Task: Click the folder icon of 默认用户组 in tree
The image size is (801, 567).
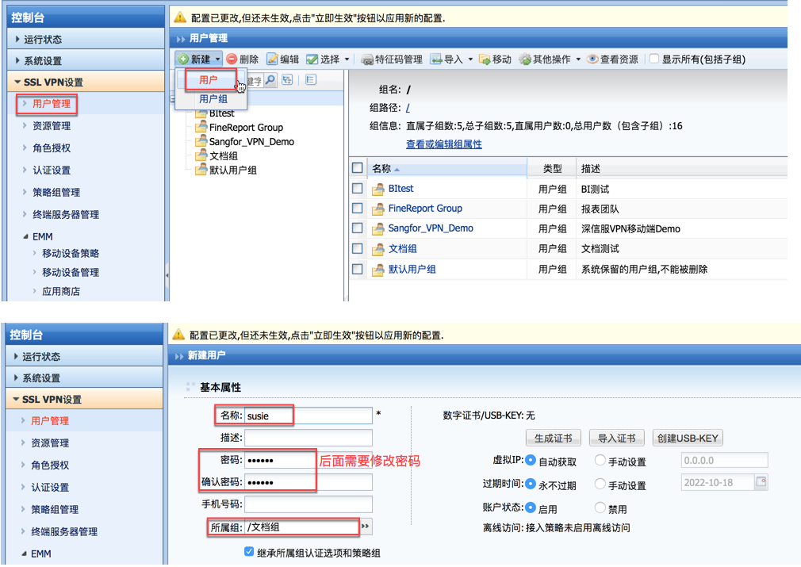Action: coord(201,170)
